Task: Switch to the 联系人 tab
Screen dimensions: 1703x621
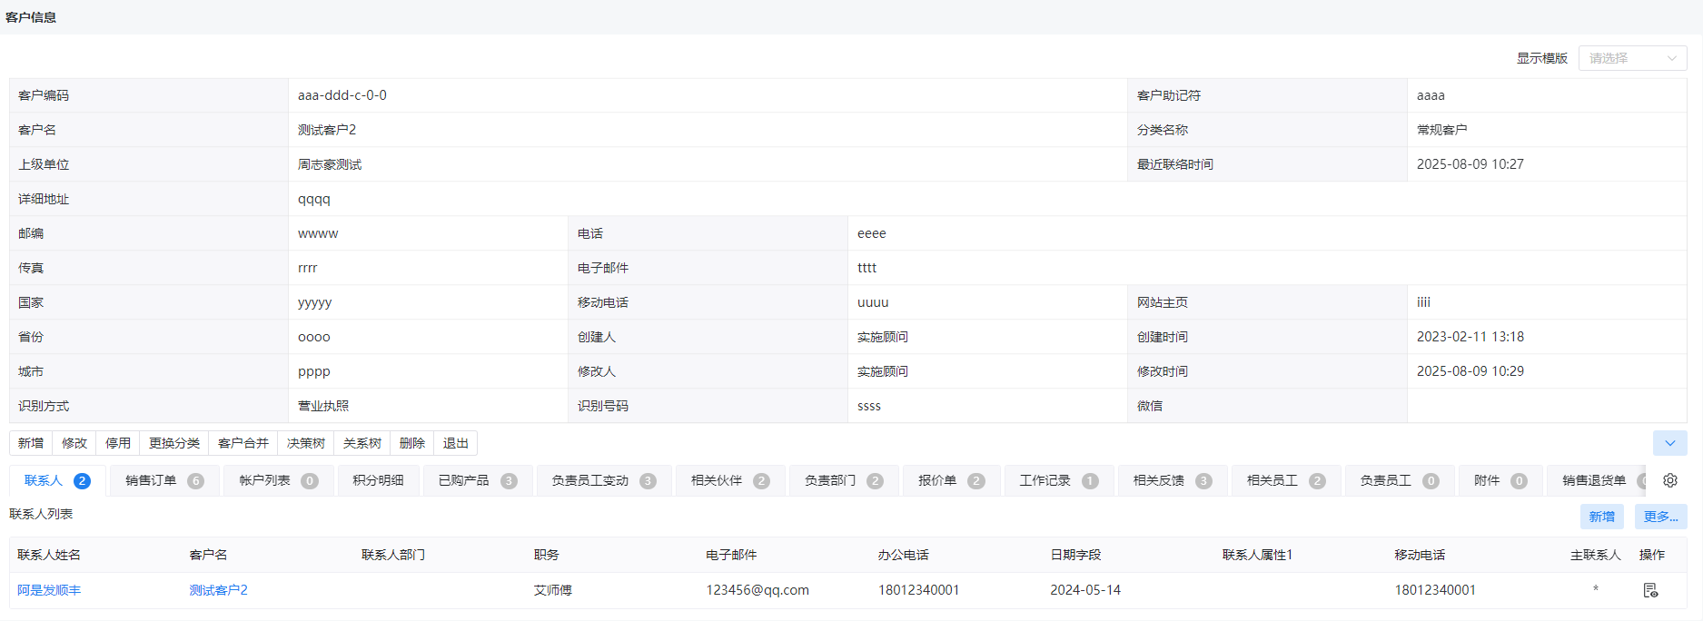Action: (57, 480)
